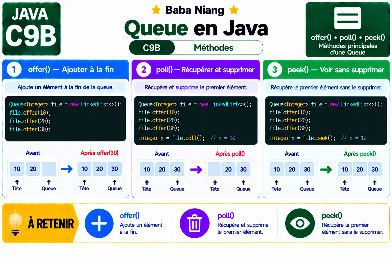Click 'Ajoute un élément à la fin de la queue.'

pyautogui.click(x=66, y=87)
